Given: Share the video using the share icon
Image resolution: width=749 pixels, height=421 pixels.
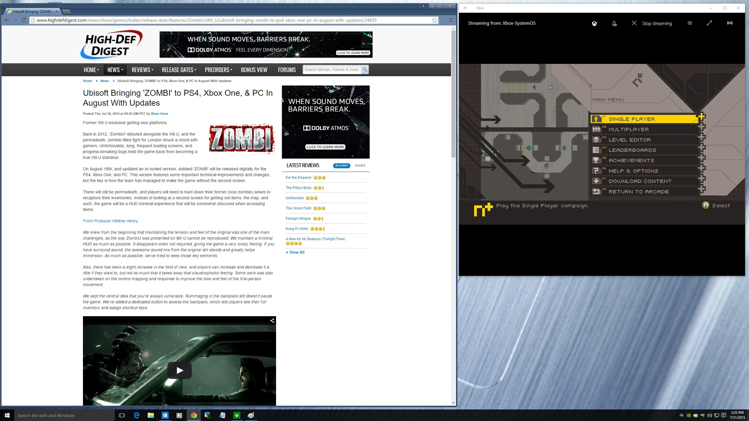Looking at the screenshot, I should click(x=272, y=321).
